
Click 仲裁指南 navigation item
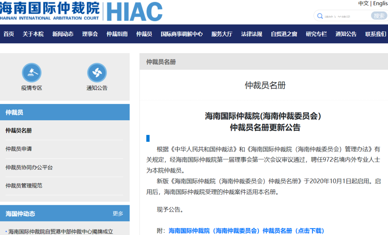click(117, 34)
